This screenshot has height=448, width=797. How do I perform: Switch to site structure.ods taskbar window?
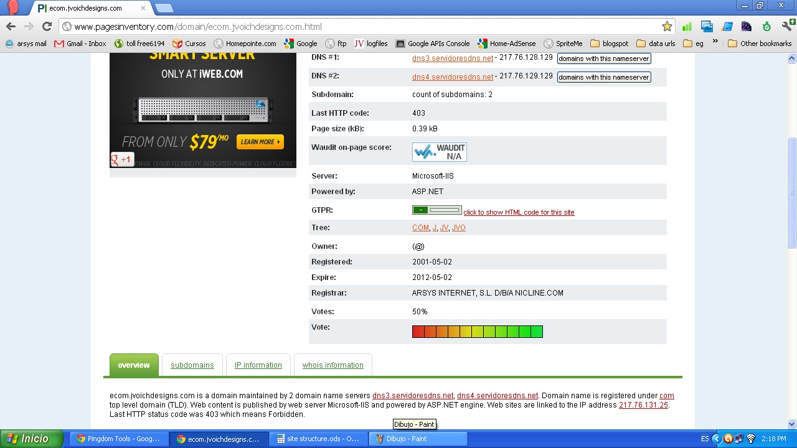(x=318, y=439)
